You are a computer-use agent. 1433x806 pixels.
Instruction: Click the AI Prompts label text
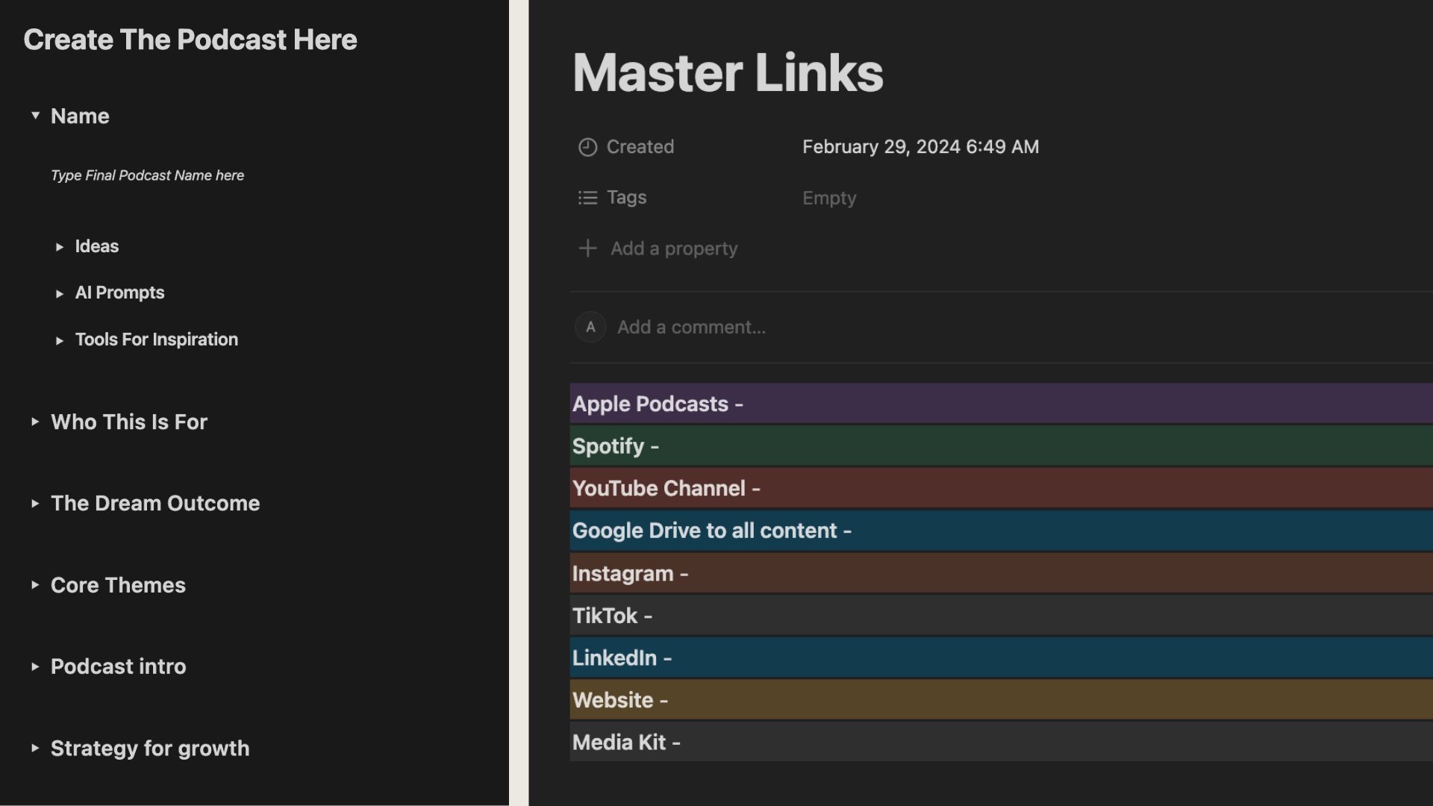pos(119,293)
